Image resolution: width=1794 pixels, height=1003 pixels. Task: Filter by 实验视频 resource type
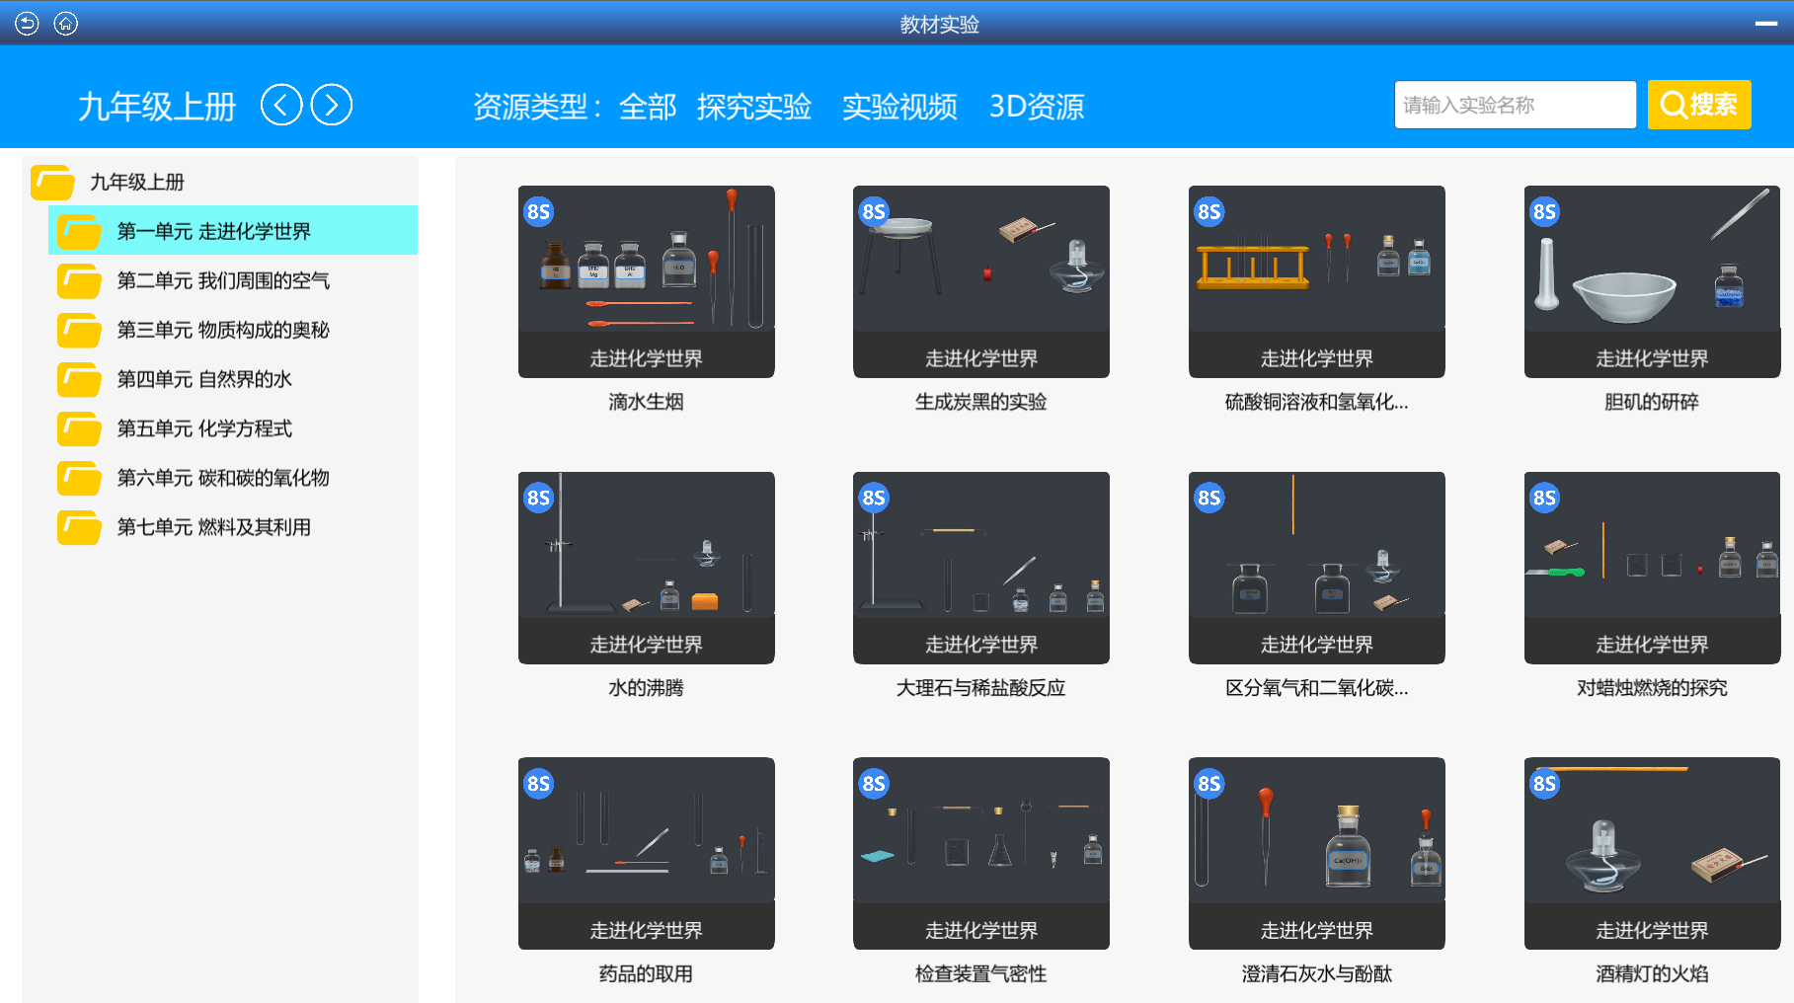click(899, 106)
